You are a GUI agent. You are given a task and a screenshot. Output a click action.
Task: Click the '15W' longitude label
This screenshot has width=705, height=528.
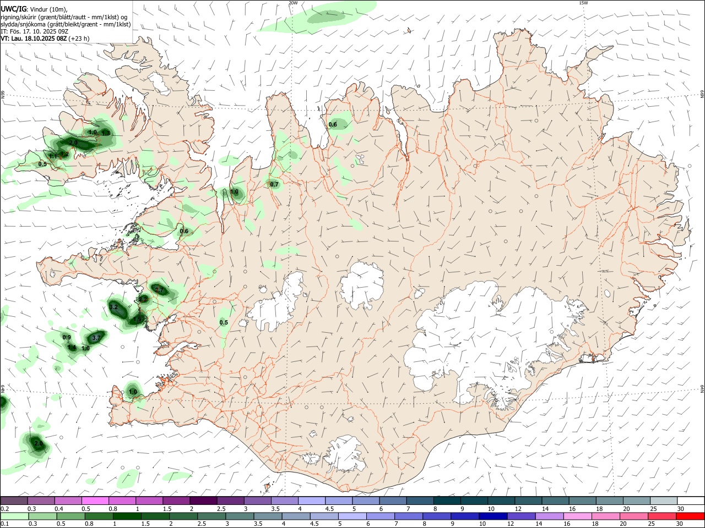coord(583,3)
